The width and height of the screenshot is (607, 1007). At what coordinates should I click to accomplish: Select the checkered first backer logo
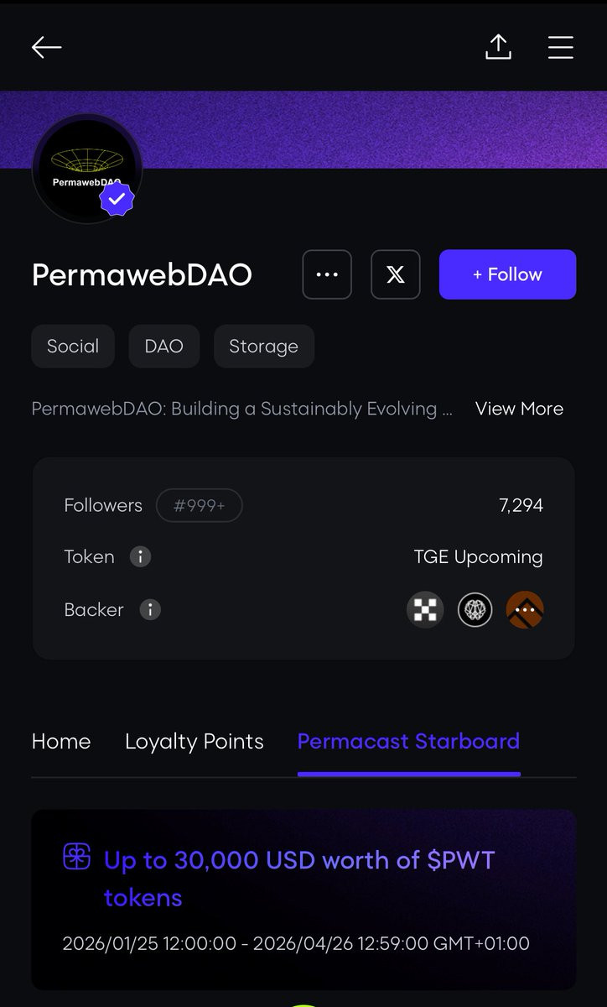[x=425, y=610]
